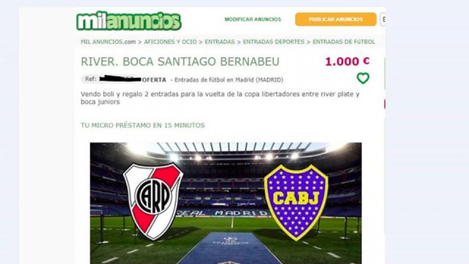
Task: Click the milanuncios logo
Action: coord(129,21)
